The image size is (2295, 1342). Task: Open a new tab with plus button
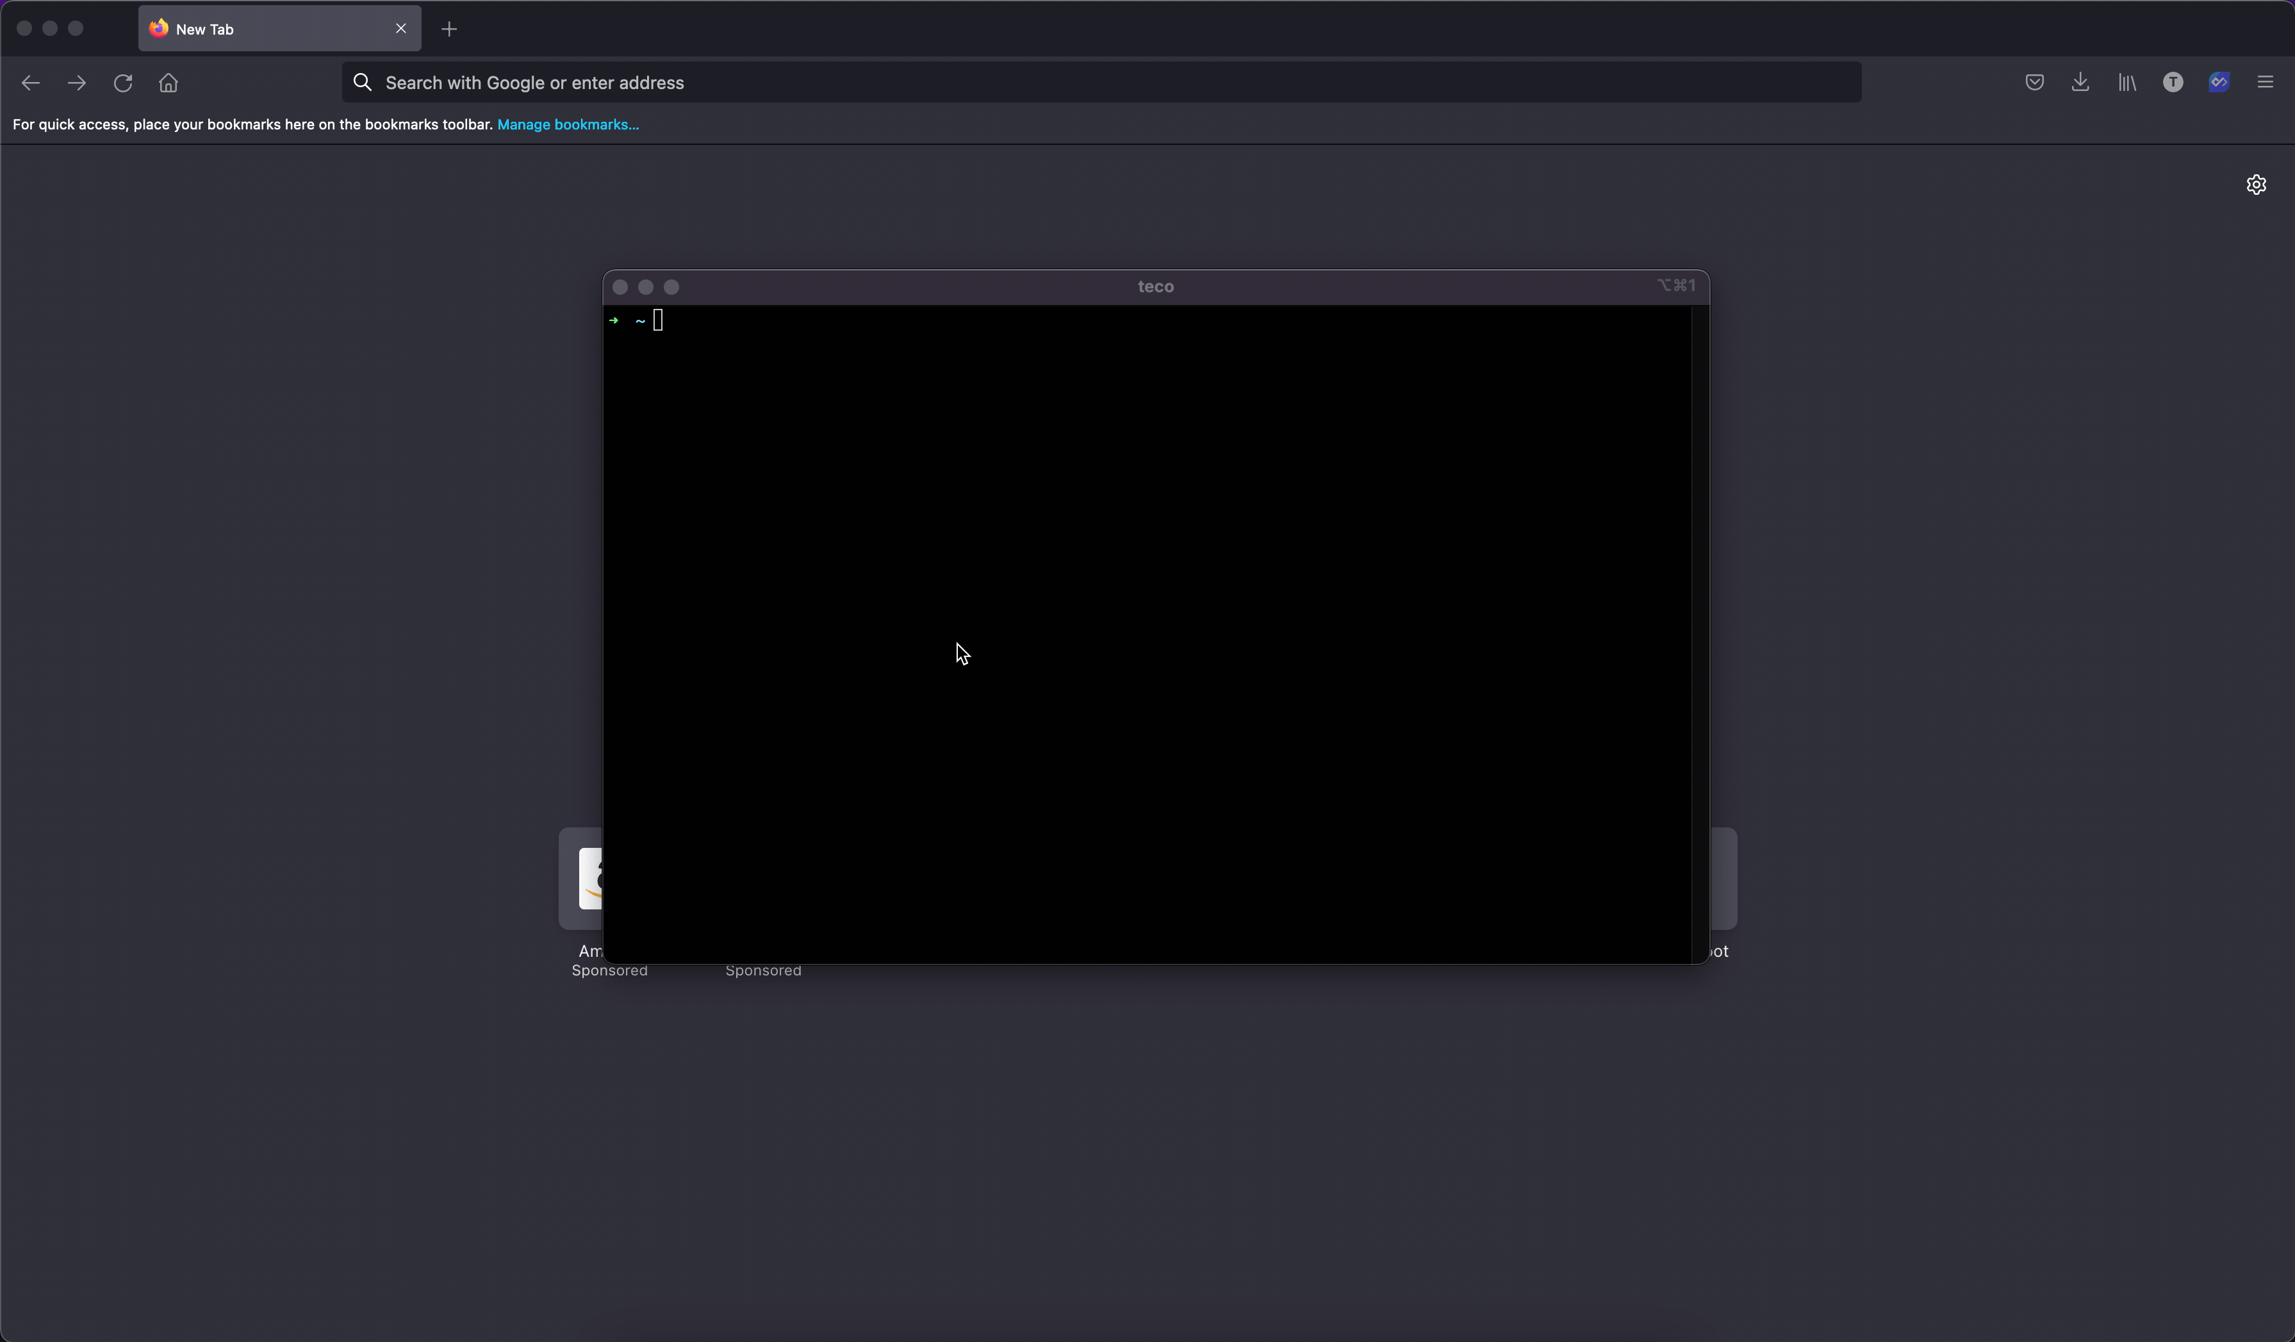click(449, 29)
